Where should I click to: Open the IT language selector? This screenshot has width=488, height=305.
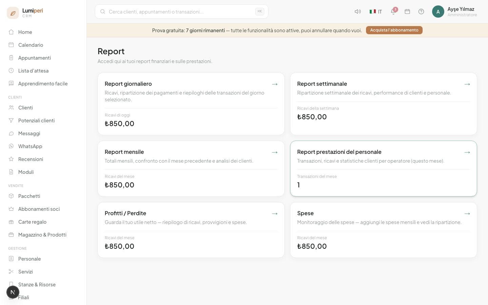[x=376, y=12]
